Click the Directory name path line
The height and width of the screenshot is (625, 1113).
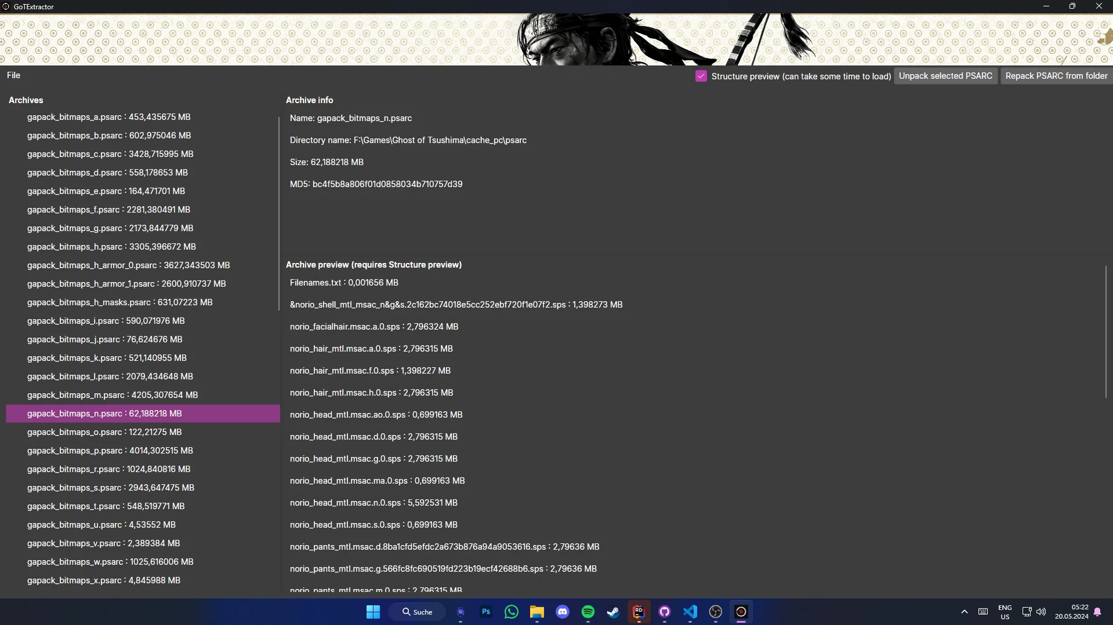click(x=408, y=140)
